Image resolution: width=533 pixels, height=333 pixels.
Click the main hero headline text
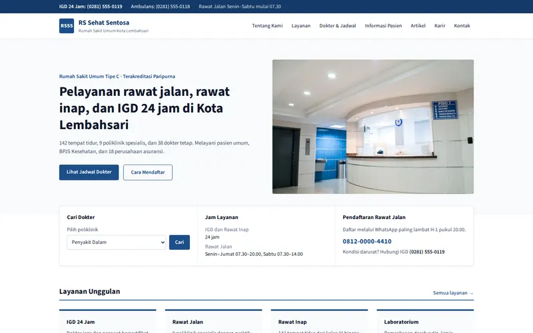[145, 108]
